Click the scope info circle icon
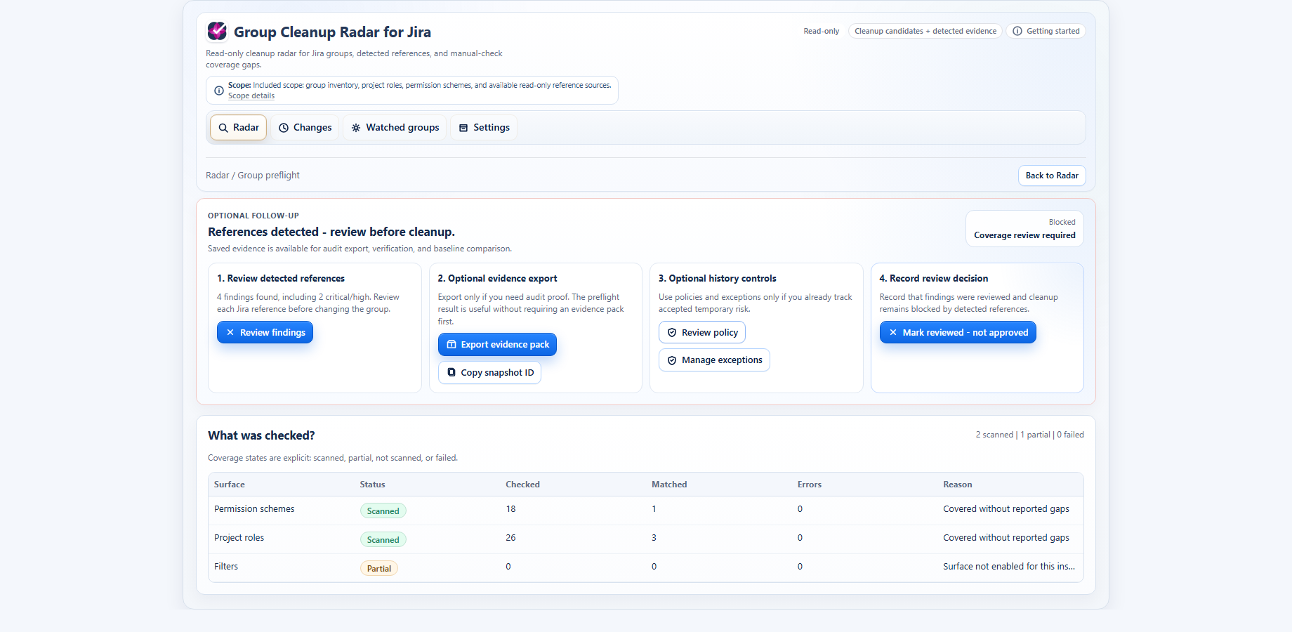This screenshot has height=632, width=1292. point(219,91)
